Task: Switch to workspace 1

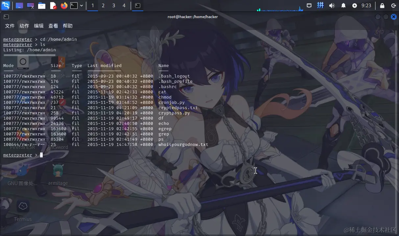Action: 93,6
